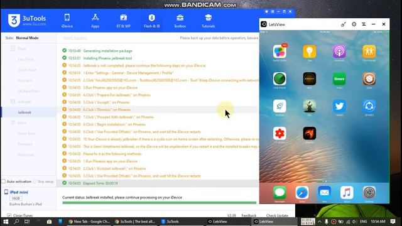Open the Windows Start menu
The width and height of the screenshot is (402, 226).
coord(6,222)
